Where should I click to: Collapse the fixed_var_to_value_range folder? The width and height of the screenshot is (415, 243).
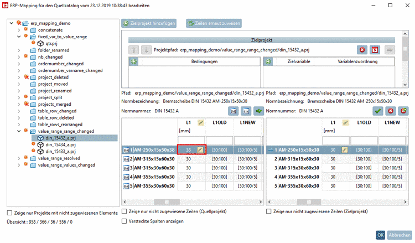19,37
